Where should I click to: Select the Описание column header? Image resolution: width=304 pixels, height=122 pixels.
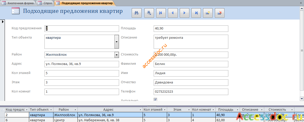coord(252,110)
